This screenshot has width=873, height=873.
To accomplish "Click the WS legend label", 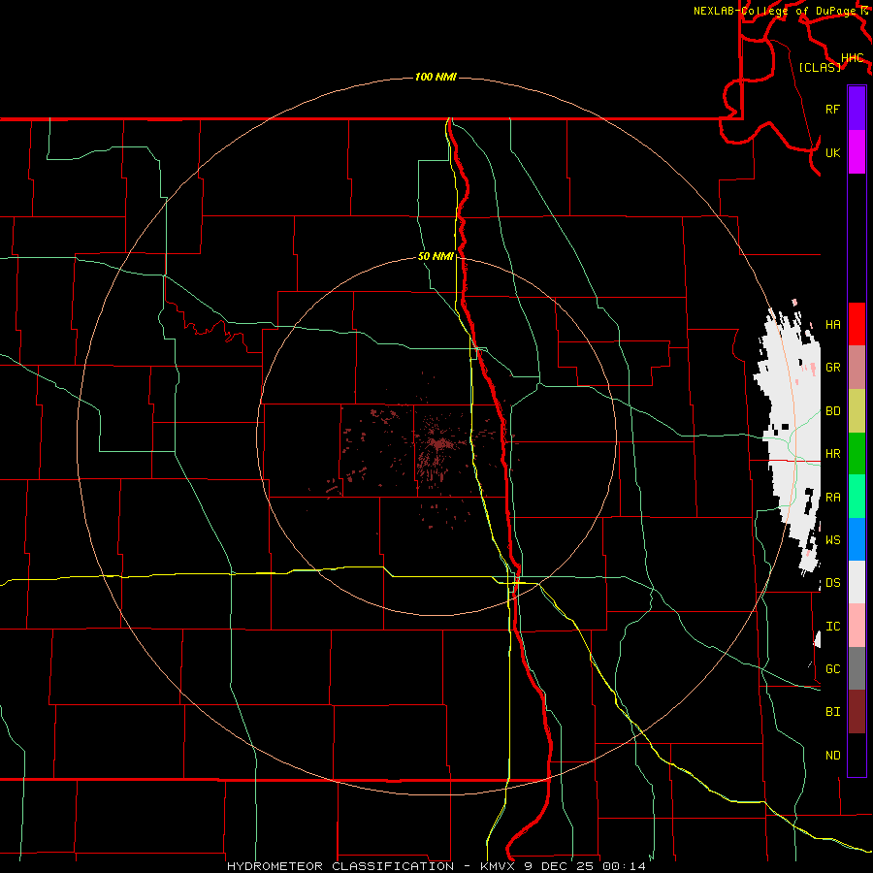I will click(833, 539).
